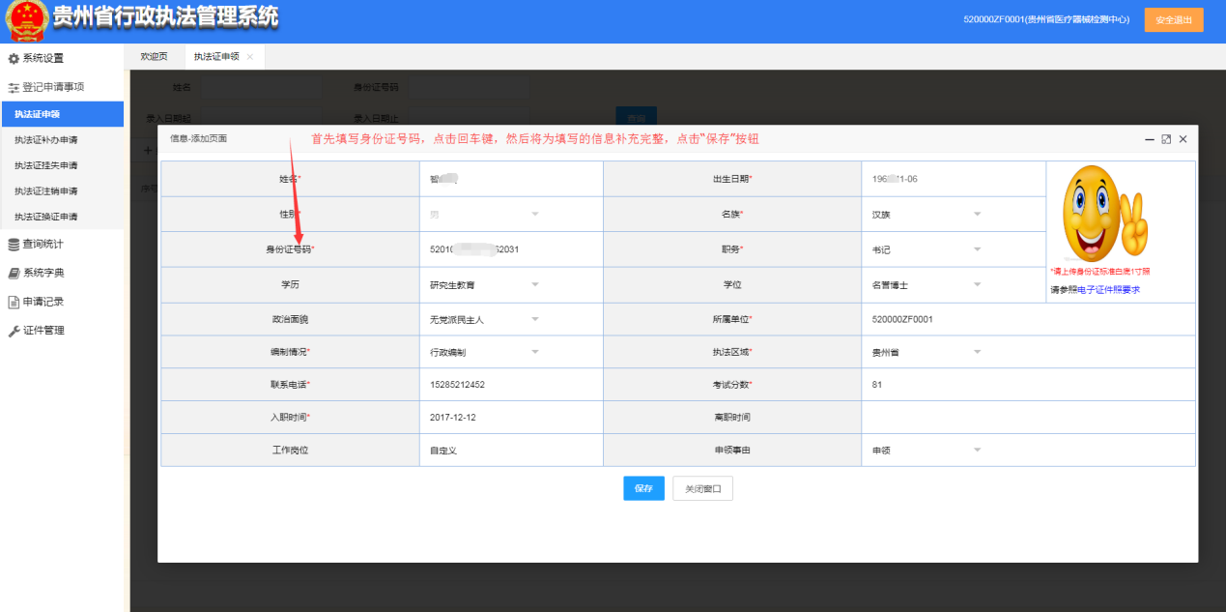
Task: Open the 电子证件照要求 link
Action: 1108,289
